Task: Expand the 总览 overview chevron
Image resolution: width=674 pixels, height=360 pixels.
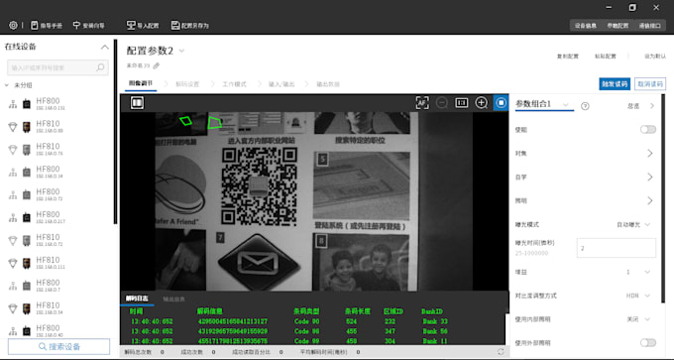Action: click(x=652, y=106)
